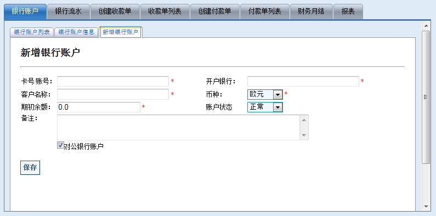This screenshot has width=436, height=216.
Task: Click the 新增银行账户 page heading
Action: (50, 53)
